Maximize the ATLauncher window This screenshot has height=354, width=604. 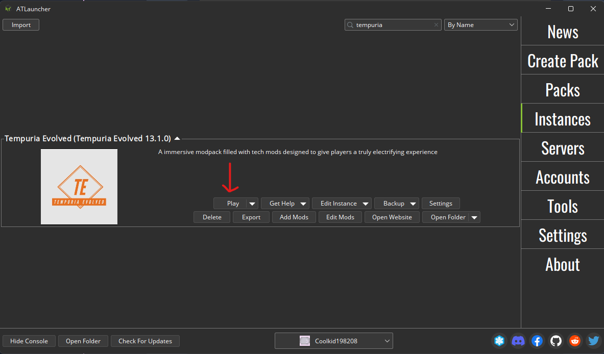click(x=571, y=9)
